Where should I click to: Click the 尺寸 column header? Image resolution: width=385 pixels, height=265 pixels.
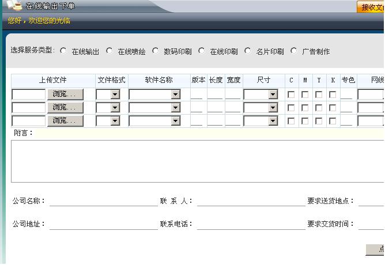(x=264, y=80)
